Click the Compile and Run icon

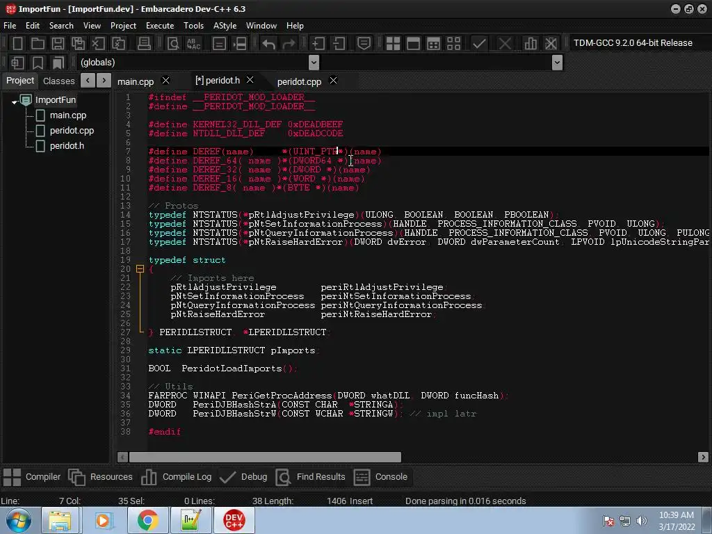click(x=434, y=44)
